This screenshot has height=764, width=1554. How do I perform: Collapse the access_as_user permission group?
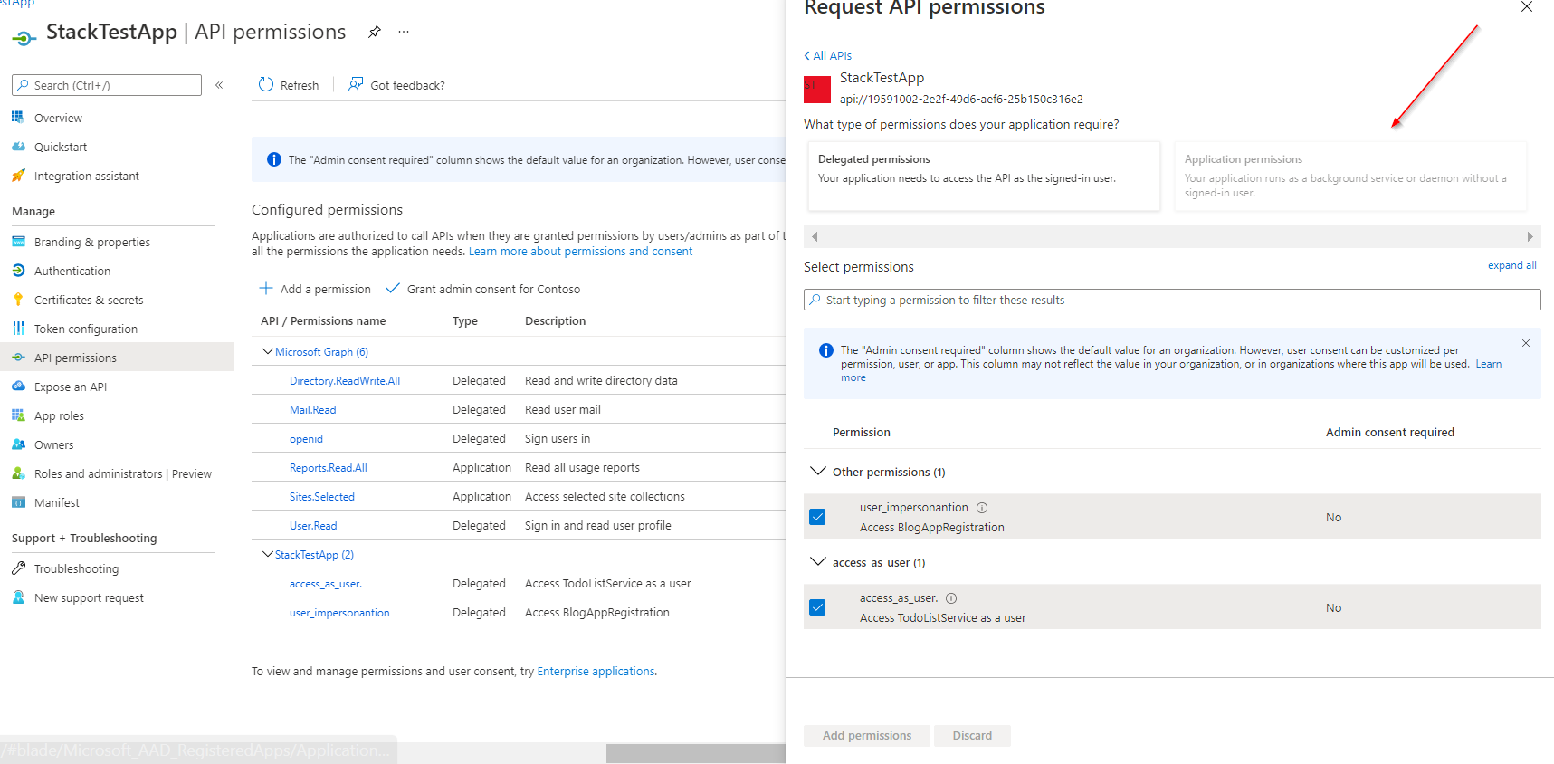tap(818, 562)
